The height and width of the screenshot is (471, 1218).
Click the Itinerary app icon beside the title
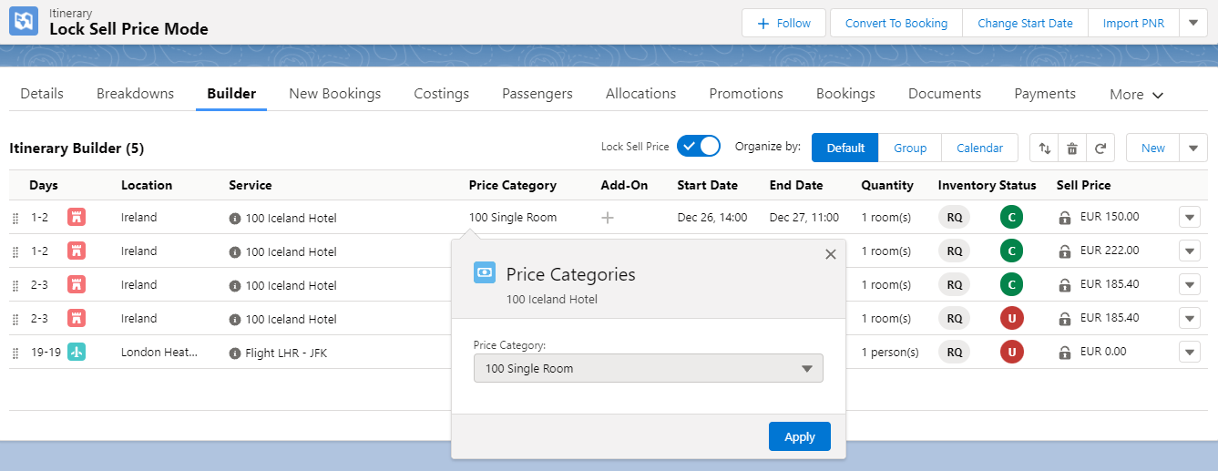(x=24, y=21)
